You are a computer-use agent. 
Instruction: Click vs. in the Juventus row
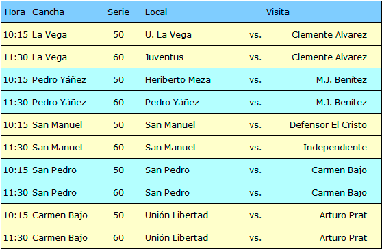coord(255,57)
